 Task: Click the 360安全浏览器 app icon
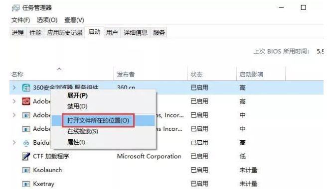(x=26, y=88)
